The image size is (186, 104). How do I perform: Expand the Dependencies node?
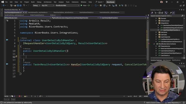156,46
